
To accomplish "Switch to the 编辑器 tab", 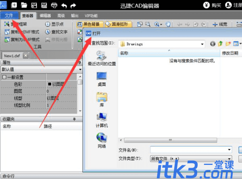I will 45,16.
